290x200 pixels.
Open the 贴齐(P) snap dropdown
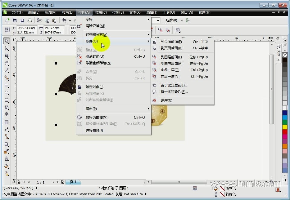coord(174,21)
